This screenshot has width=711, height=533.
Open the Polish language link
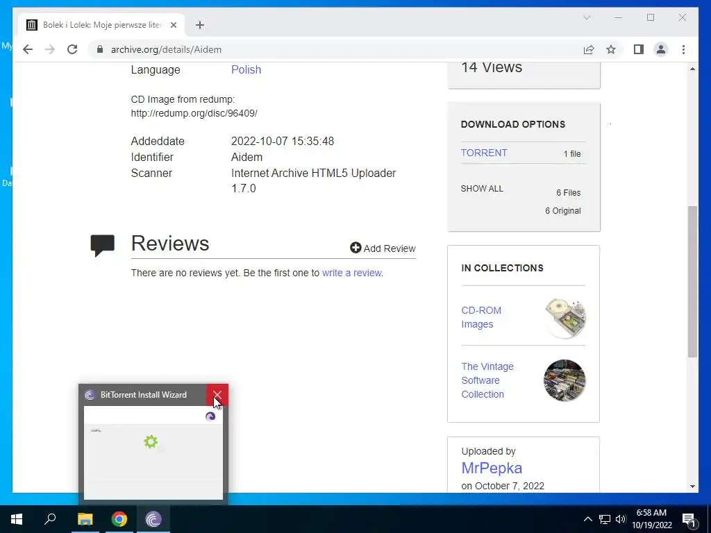coord(246,69)
